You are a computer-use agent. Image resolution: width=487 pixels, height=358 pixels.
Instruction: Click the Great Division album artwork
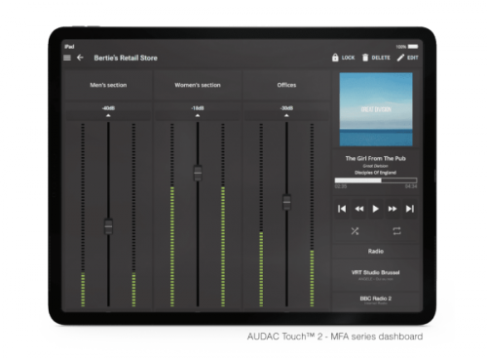(376, 109)
